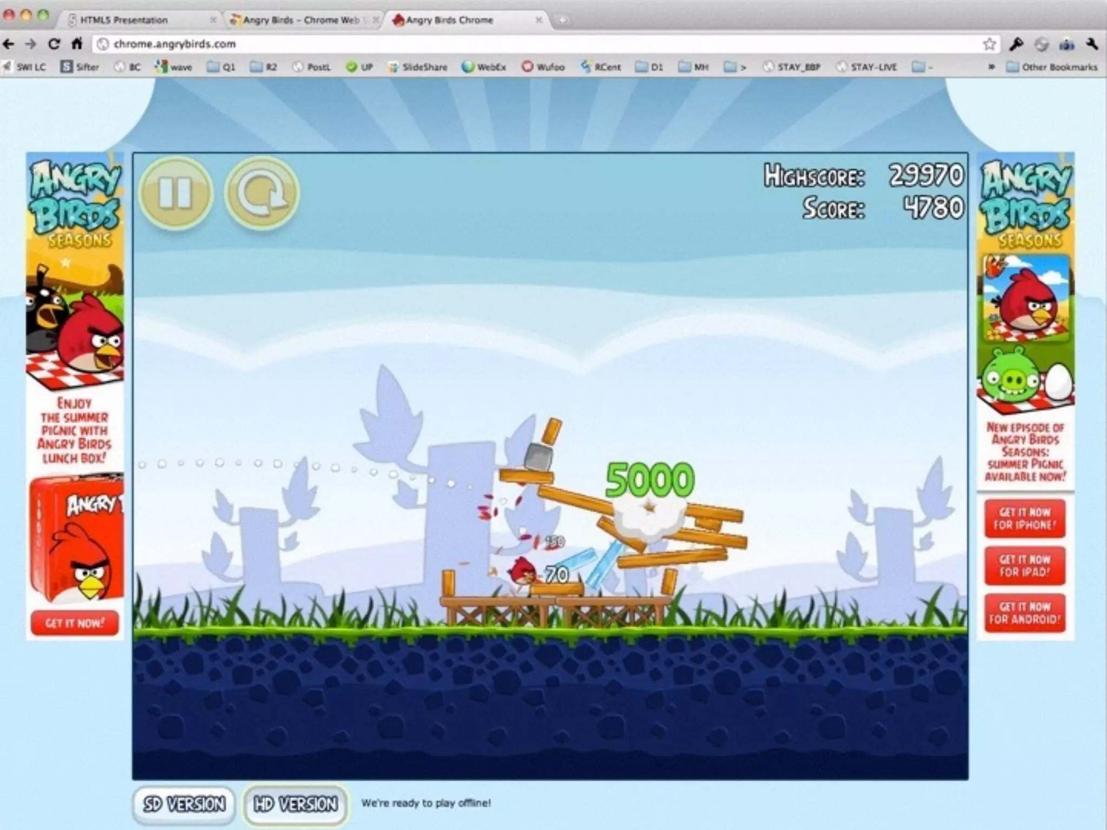1107x830 pixels.
Task: Pause the Angry Birds game
Action: click(176, 193)
